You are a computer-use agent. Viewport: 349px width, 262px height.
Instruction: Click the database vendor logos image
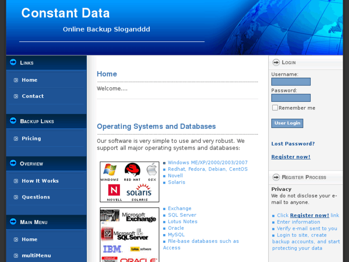(129, 235)
